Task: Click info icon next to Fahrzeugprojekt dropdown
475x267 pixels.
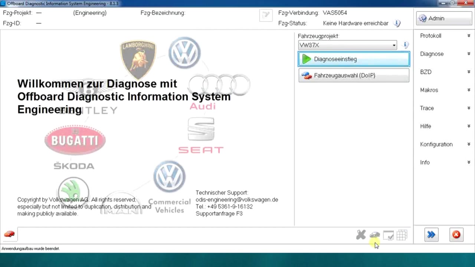Action: click(x=406, y=45)
